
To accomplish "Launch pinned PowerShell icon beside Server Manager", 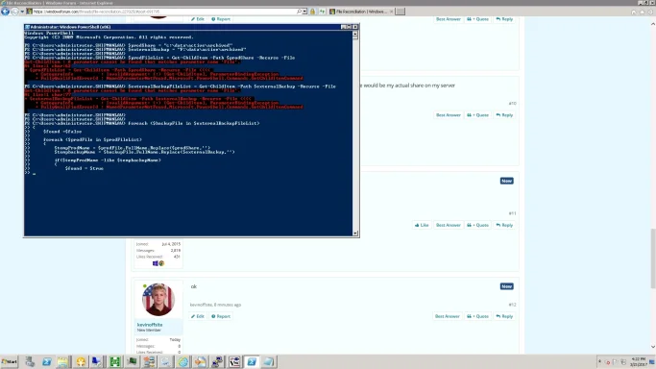I will tap(46, 362).
